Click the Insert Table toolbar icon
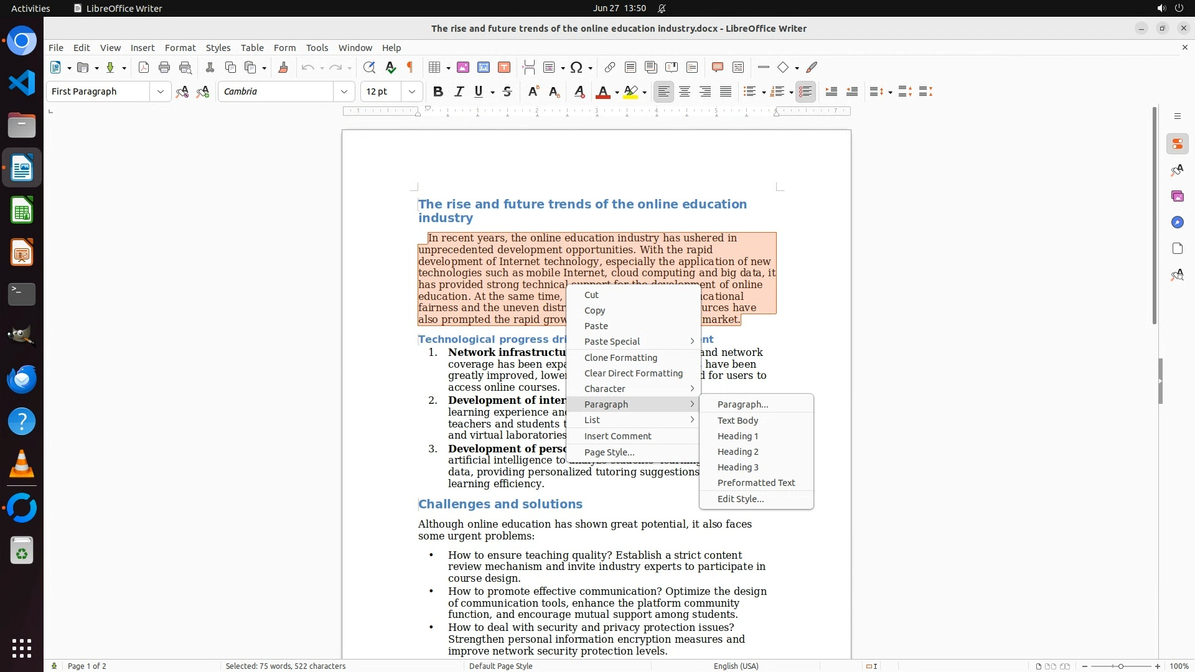 435,67
